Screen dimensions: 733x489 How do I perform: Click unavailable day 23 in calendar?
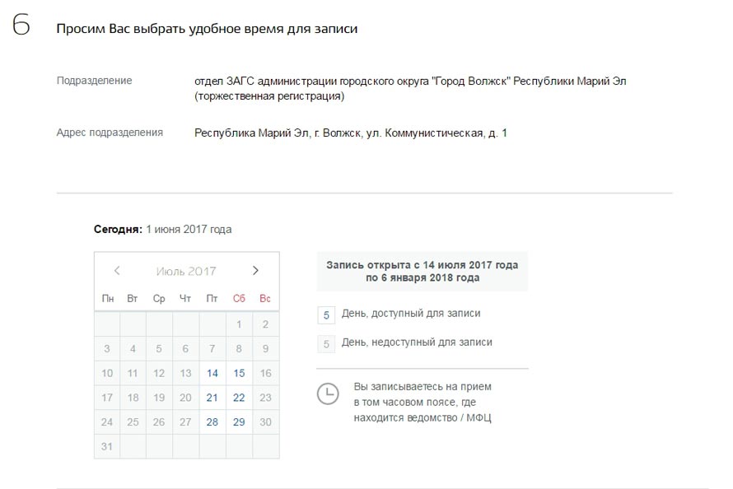265,398
